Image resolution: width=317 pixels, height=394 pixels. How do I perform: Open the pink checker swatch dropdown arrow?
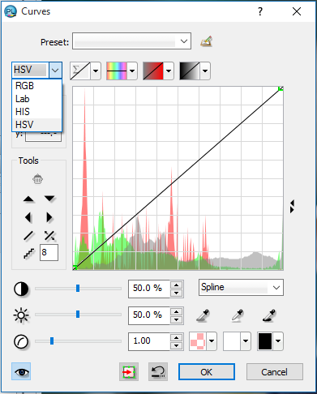click(x=212, y=341)
